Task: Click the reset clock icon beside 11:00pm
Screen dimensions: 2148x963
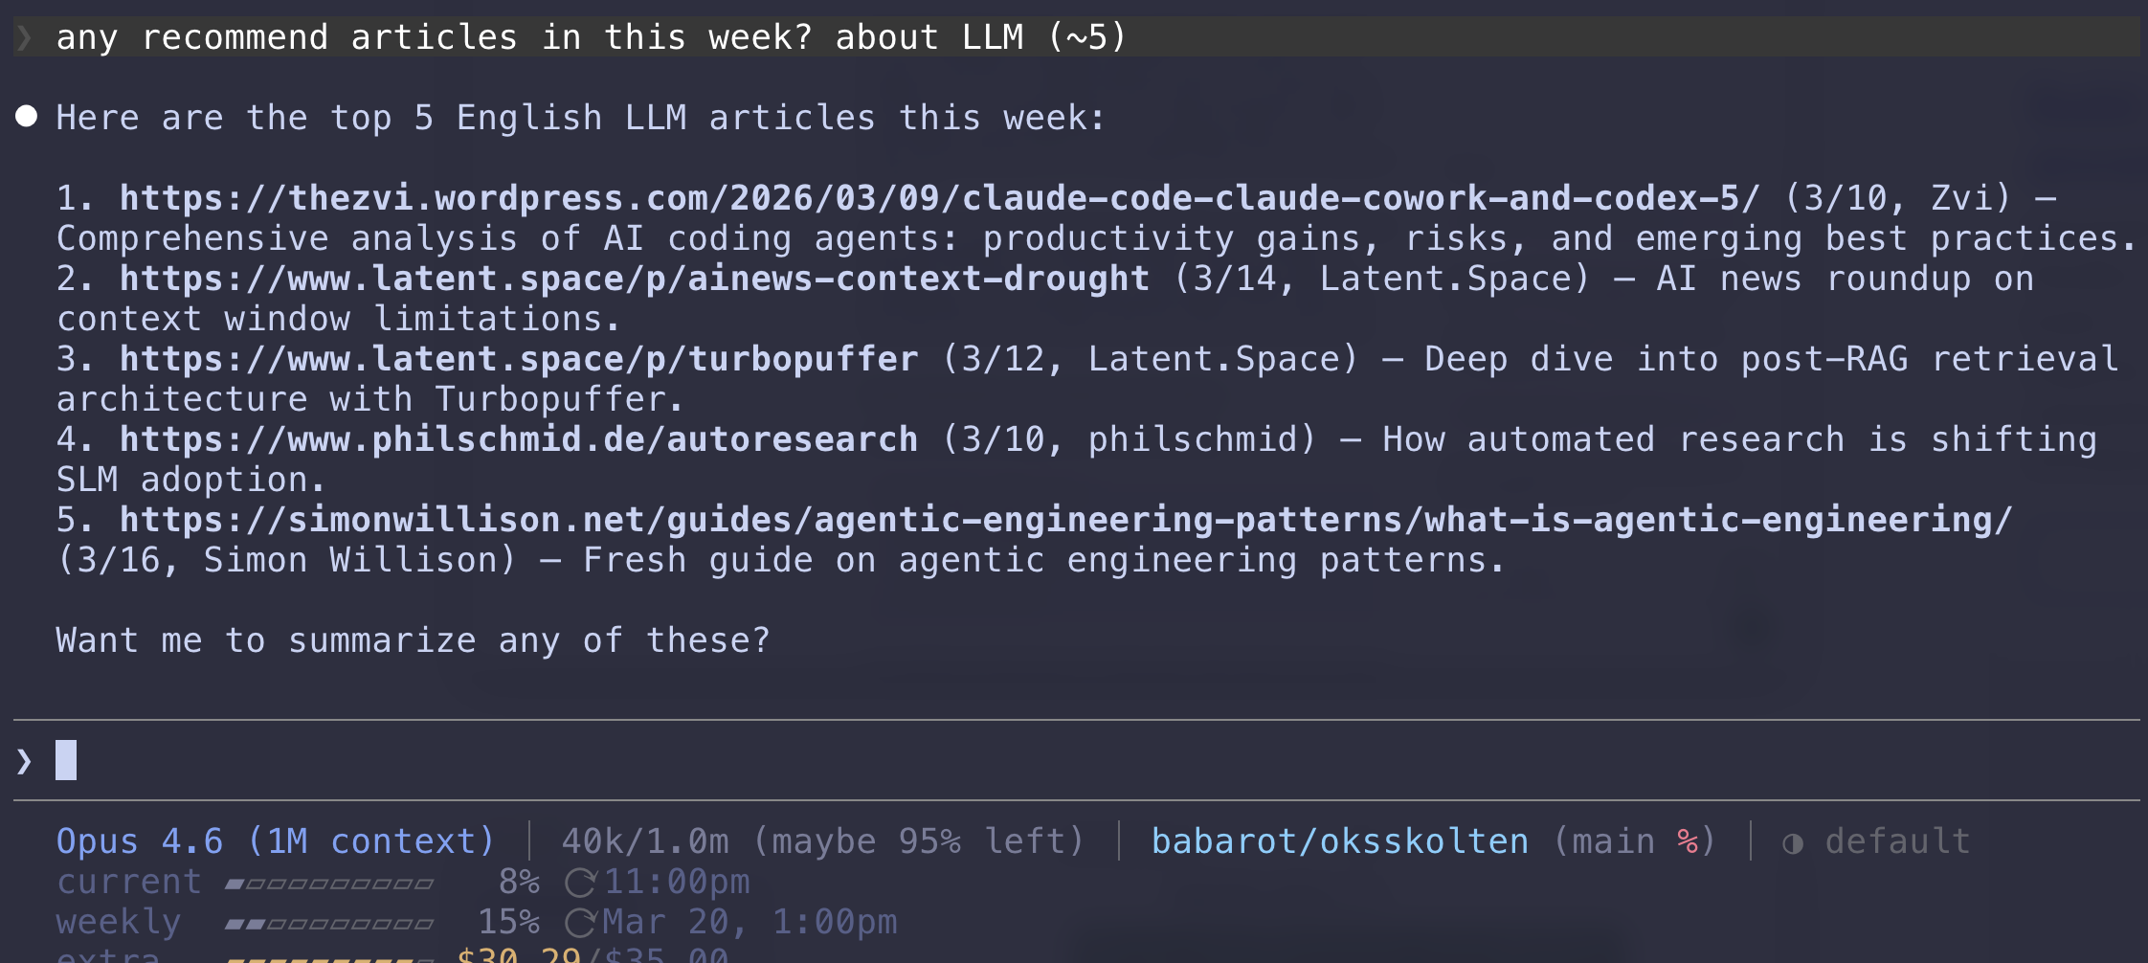Action: coord(580,883)
